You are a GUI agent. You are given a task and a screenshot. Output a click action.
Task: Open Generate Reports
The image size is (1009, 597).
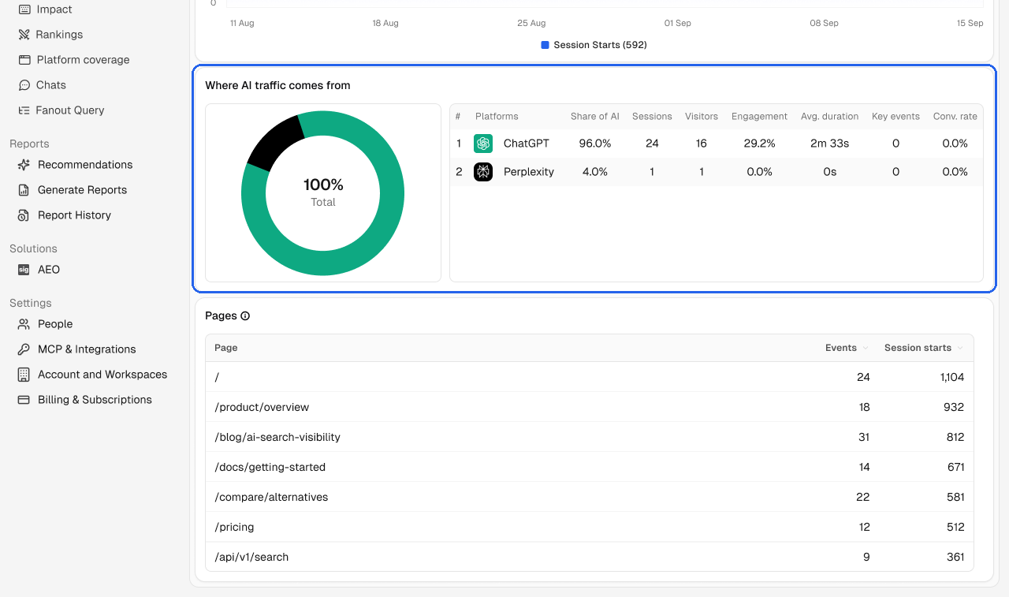click(82, 190)
